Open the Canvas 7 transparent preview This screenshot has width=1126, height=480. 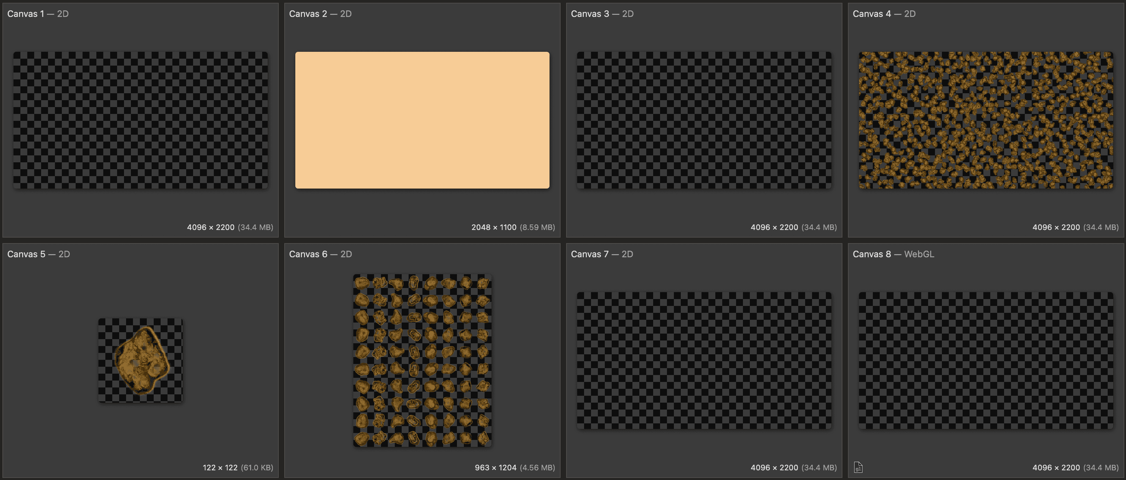(704, 360)
